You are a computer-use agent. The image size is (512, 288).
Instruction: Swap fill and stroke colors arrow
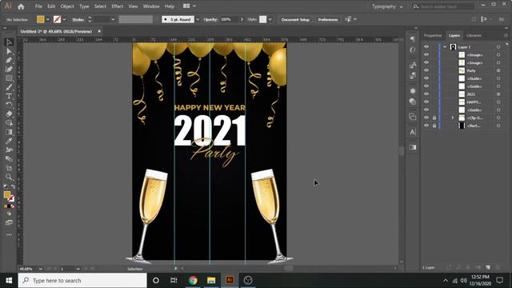(13, 186)
